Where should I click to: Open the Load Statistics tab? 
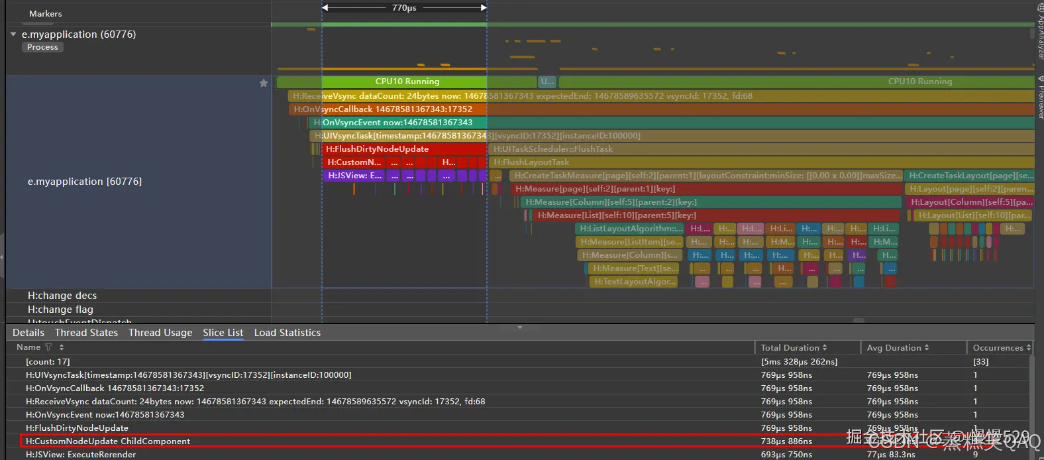click(x=287, y=333)
